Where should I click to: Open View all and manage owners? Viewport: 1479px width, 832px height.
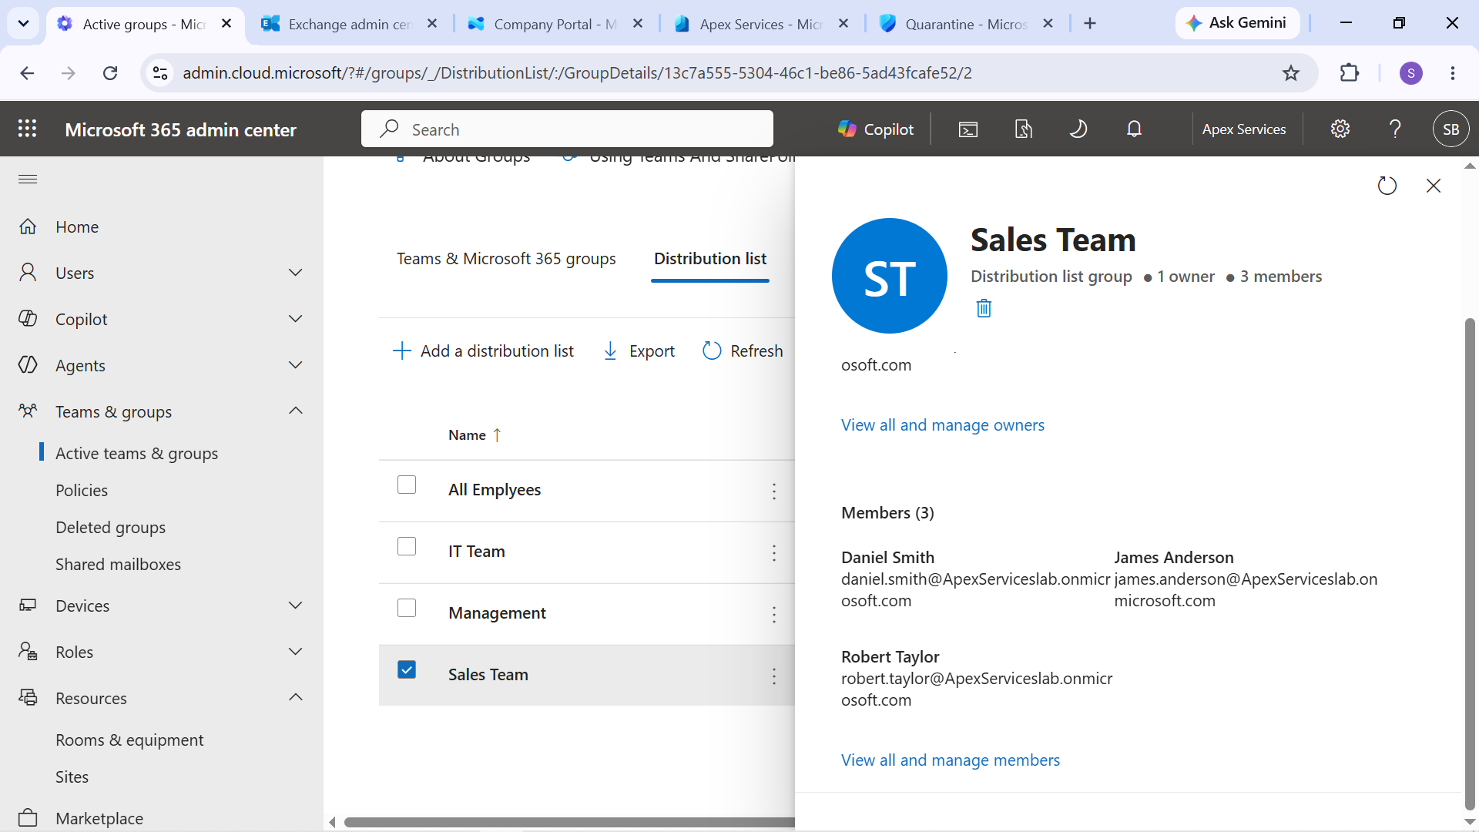943,425
